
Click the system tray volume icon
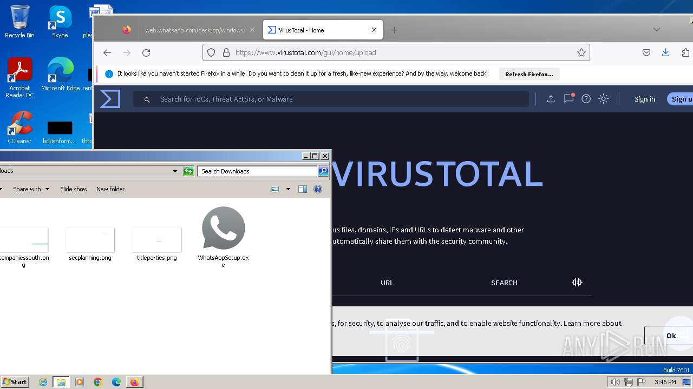click(615, 382)
